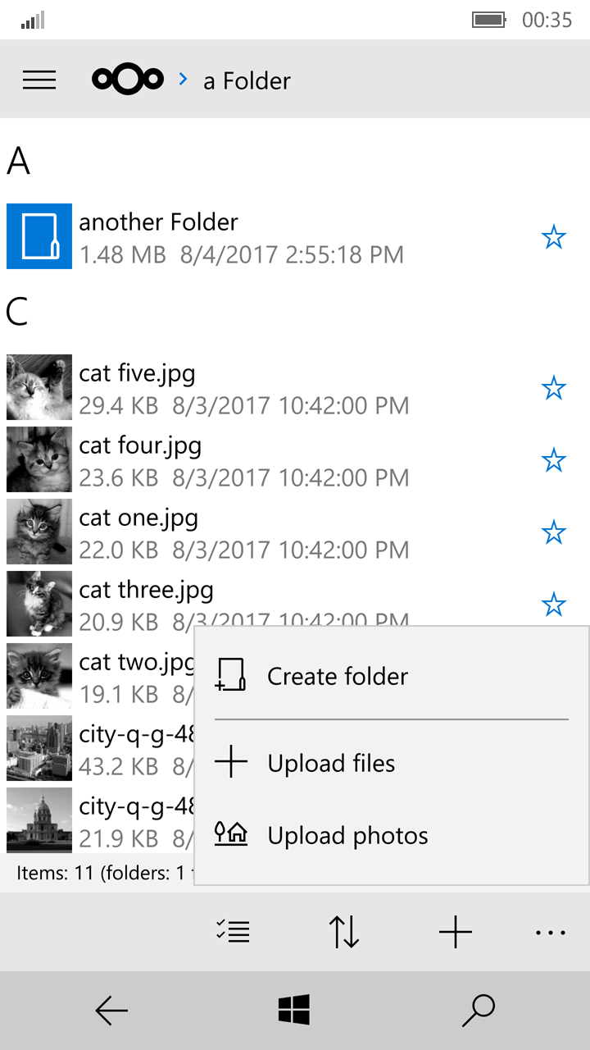Image resolution: width=590 pixels, height=1050 pixels.
Task: Open the magnifier search button
Action: click(x=479, y=1011)
